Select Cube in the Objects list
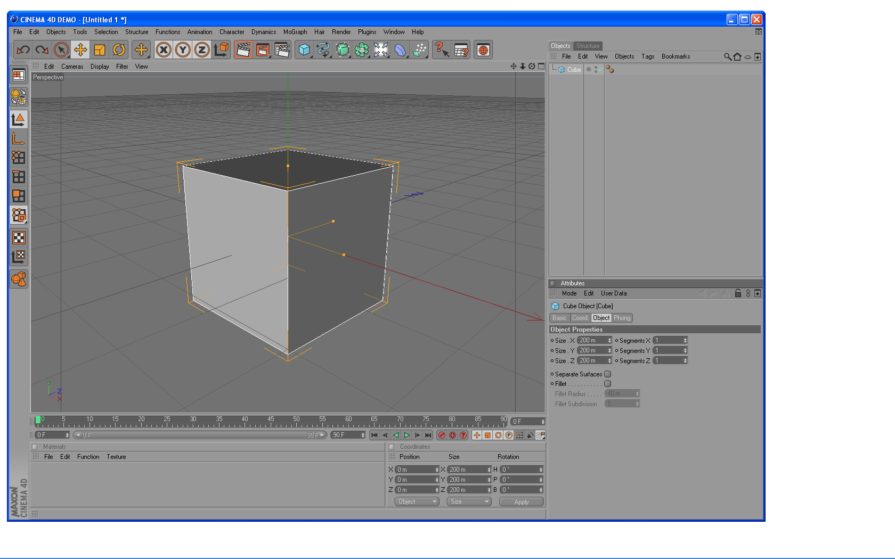 coord(574,70)
